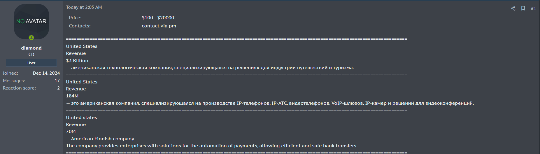Click the 'contact via pm' text
This screenshot has height=154, width=540.
pyautogui.click(x=159, y=26)
